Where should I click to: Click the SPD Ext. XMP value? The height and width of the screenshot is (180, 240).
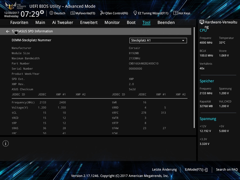click(131, 79)
